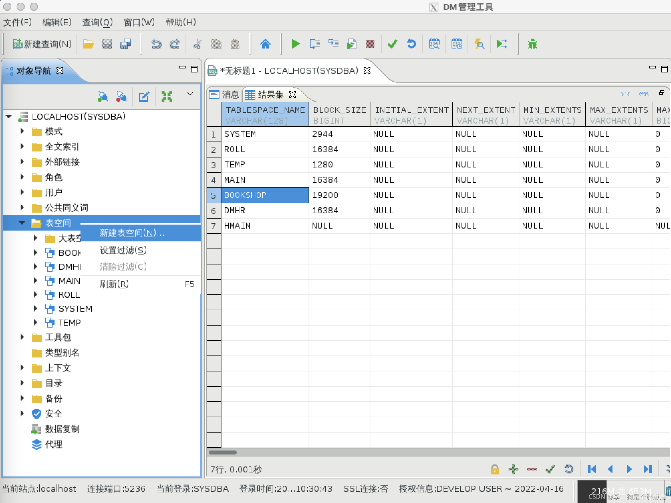Click the BLOCK_SIZE column header
The width and height of the screenshot is (671, 503).
339,115
